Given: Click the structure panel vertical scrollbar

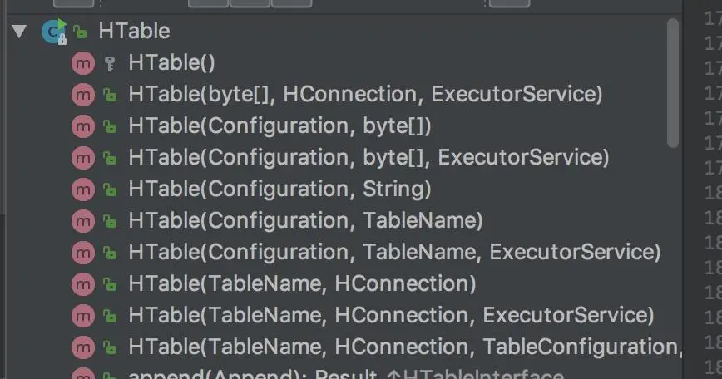Looking at the screenshot, I should (x=673, y=83).
